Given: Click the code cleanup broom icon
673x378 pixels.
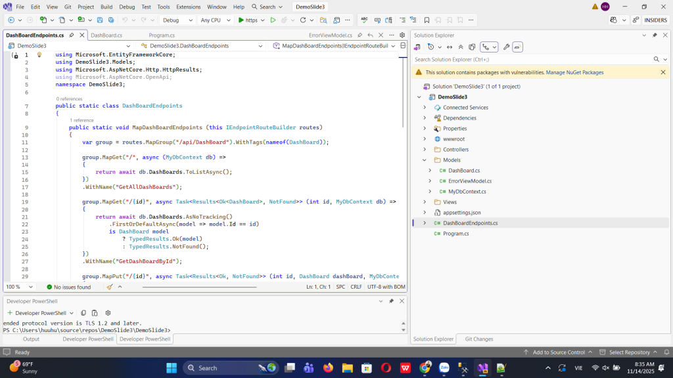Looking at the screenshot, I should 110,287.
